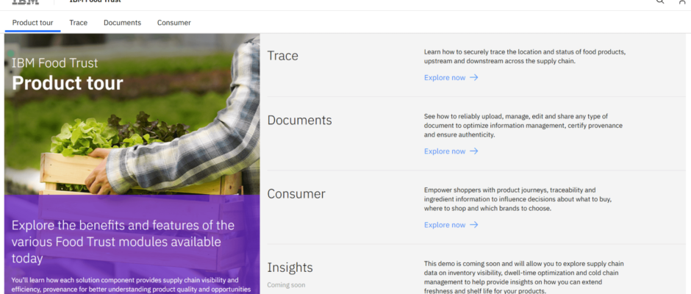Click the lettuce crate hero image
This screenshot has height=294, width=691.
[x=132, y=132]
